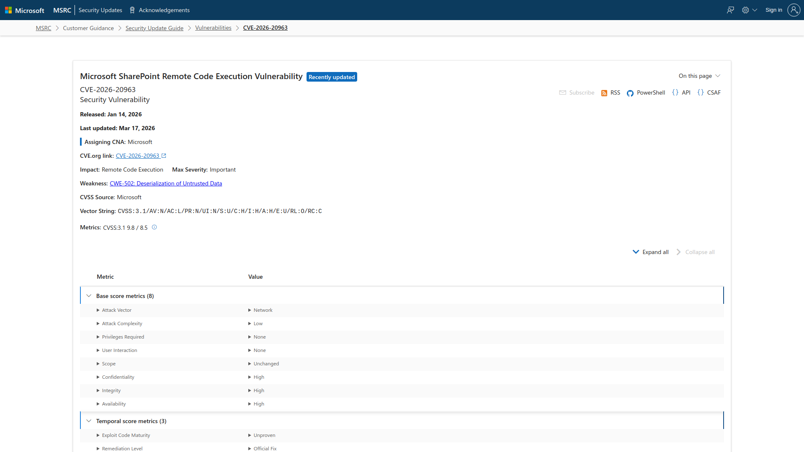804x452 pixels.
Task: Open the API view of this CVE
Action: 682,92
